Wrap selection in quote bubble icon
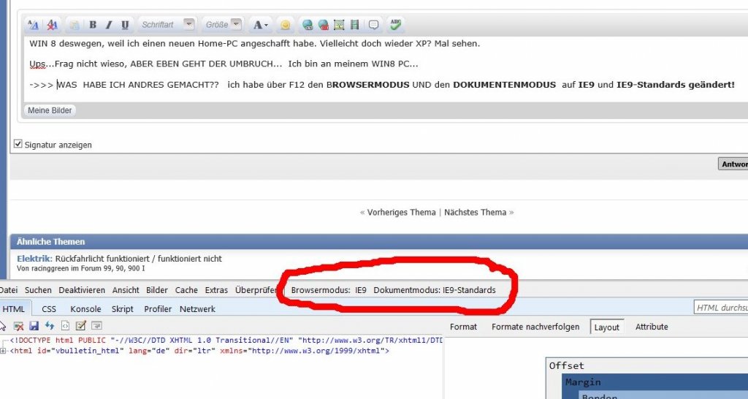 pyautogui.click(x=374, y=25)
